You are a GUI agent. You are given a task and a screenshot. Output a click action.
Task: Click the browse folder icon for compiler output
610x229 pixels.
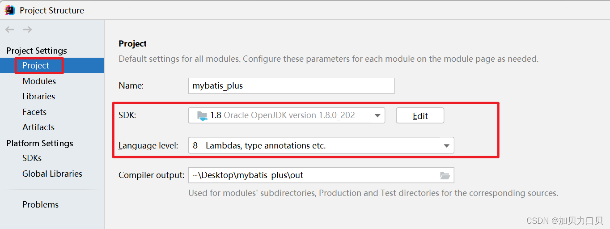click(x=445, y=175)
